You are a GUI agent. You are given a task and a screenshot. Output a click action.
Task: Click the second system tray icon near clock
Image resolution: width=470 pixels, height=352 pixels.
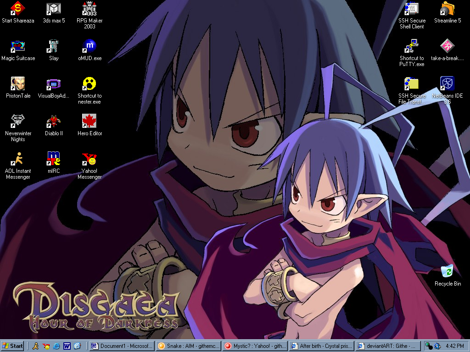pyautogui.click(x=437, y=346)
